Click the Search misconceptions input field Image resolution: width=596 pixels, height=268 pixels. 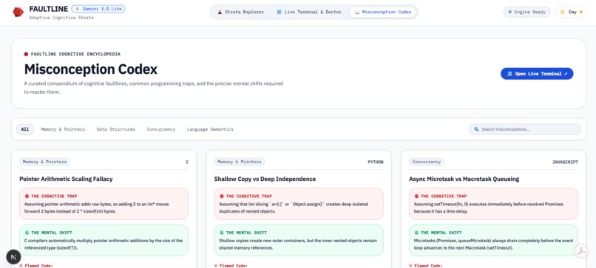(525, 129)
